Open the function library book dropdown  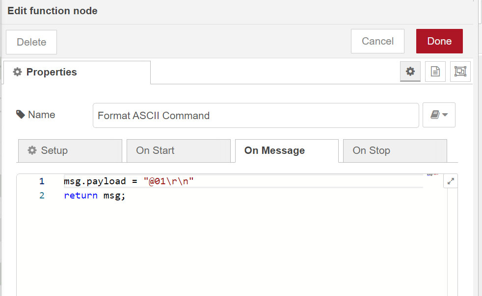coord(439,115)
